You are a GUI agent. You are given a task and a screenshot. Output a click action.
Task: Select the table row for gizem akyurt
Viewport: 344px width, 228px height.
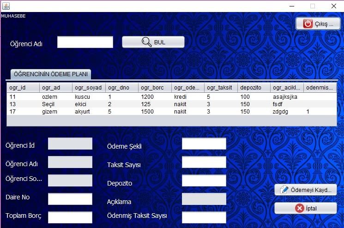(171, 112)
